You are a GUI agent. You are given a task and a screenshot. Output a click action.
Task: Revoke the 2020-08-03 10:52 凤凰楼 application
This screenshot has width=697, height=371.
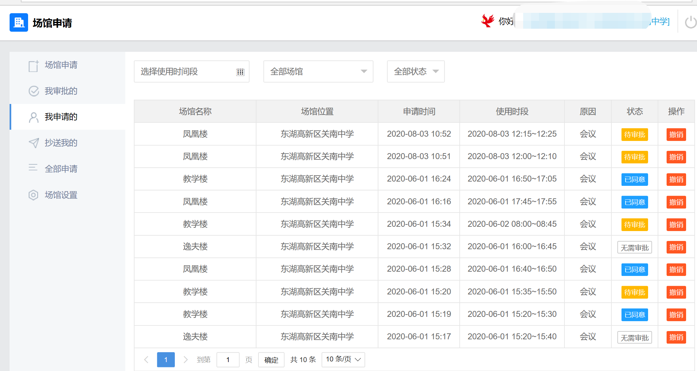coord(676,135)
